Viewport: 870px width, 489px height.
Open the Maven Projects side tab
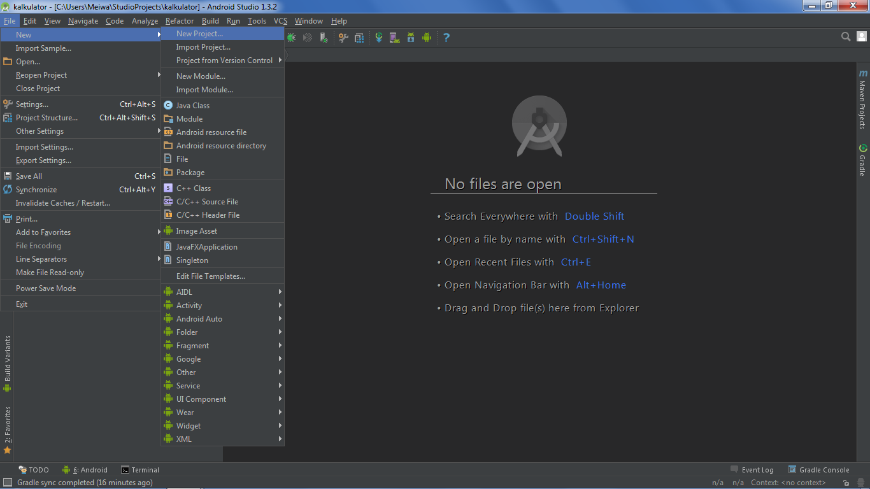[x=863, y=100]
